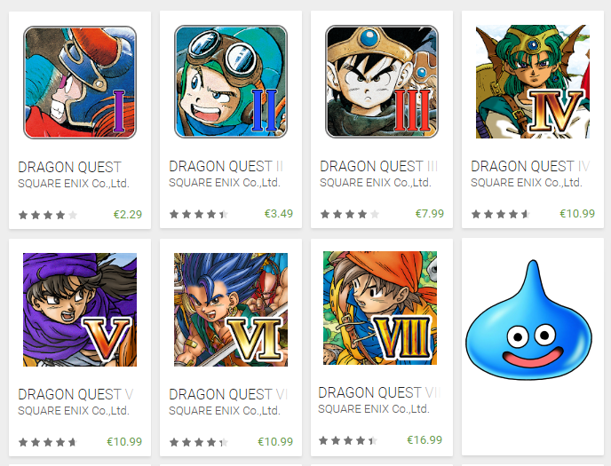Open the Dragon Quest IV app icon
This screenshot has width=611, height=466.
click(x=533, y=82)
